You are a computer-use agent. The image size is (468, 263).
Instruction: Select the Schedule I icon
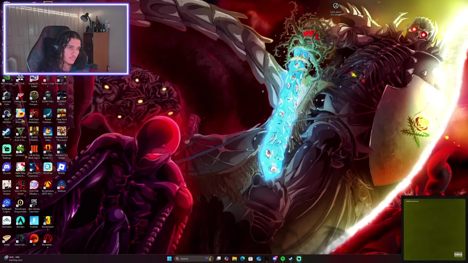click(20, 150)
